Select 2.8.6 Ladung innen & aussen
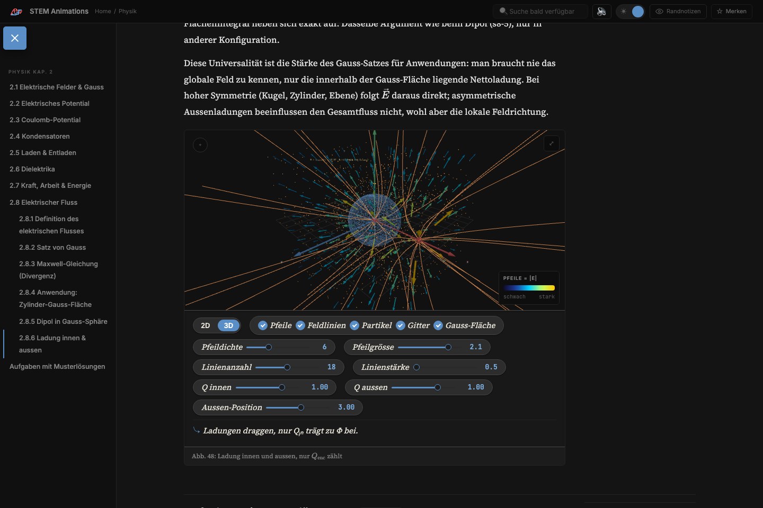763x508 pixels. click(52, 344)
